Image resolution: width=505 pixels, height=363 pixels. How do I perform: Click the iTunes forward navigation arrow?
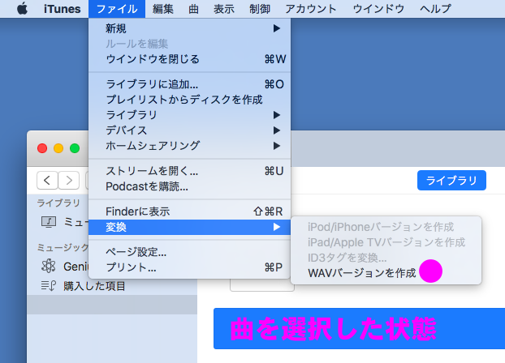click(x=68, y=180)
